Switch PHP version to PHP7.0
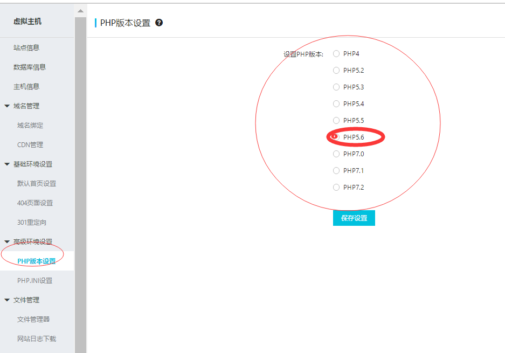The width and height of the screenshot is (505, 353). (336, 154)
